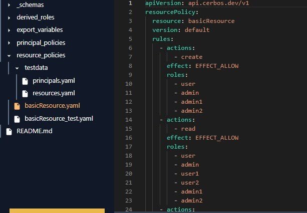Expand the principal_policies folder arrow

[9, 43]
